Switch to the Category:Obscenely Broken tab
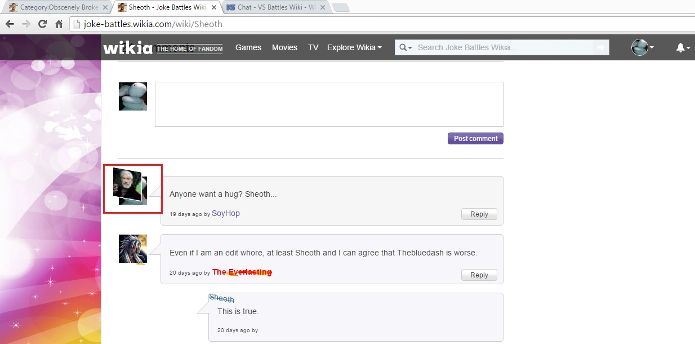The height and width of the screenshot is (344, 695). pos(55,8)
